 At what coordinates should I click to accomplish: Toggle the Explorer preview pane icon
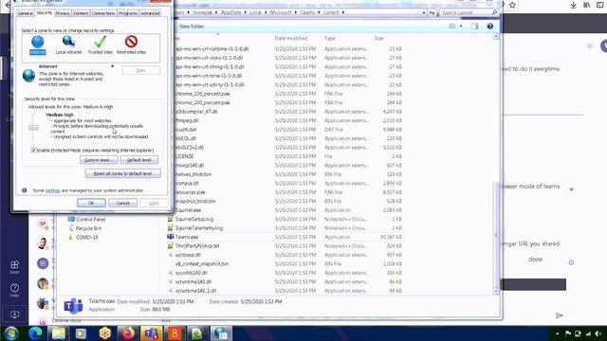click(x=474, y=27)
